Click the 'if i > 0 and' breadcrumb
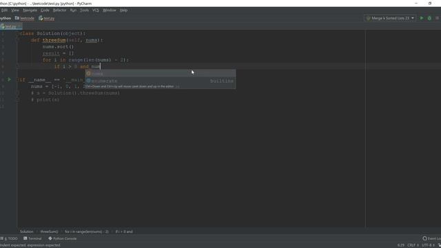The image size is (441, 248). tap(124, 231)
